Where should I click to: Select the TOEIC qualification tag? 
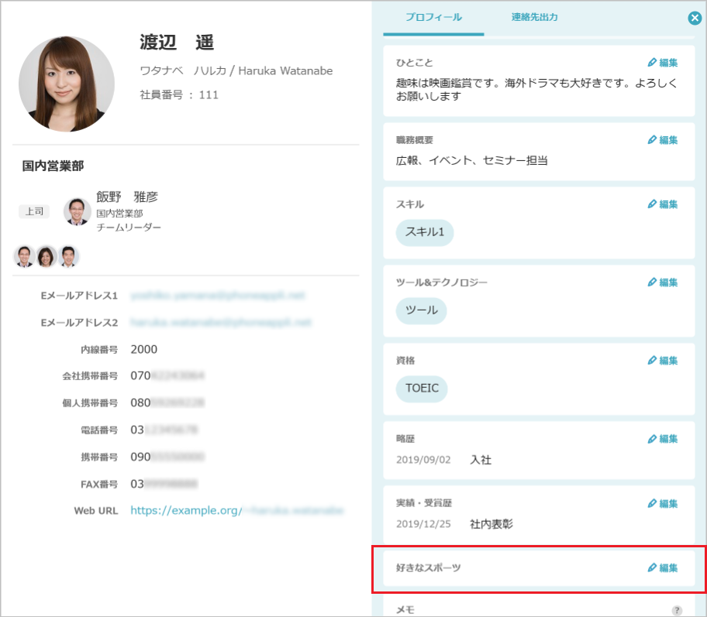click(x=422, y=389)
